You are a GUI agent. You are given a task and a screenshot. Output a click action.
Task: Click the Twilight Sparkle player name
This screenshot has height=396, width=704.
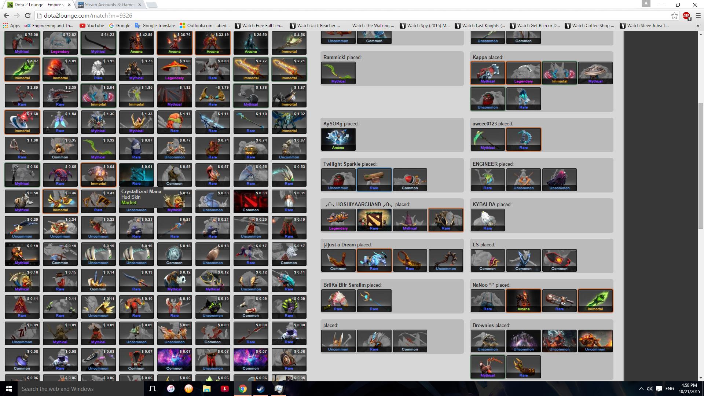pos(342,164)
